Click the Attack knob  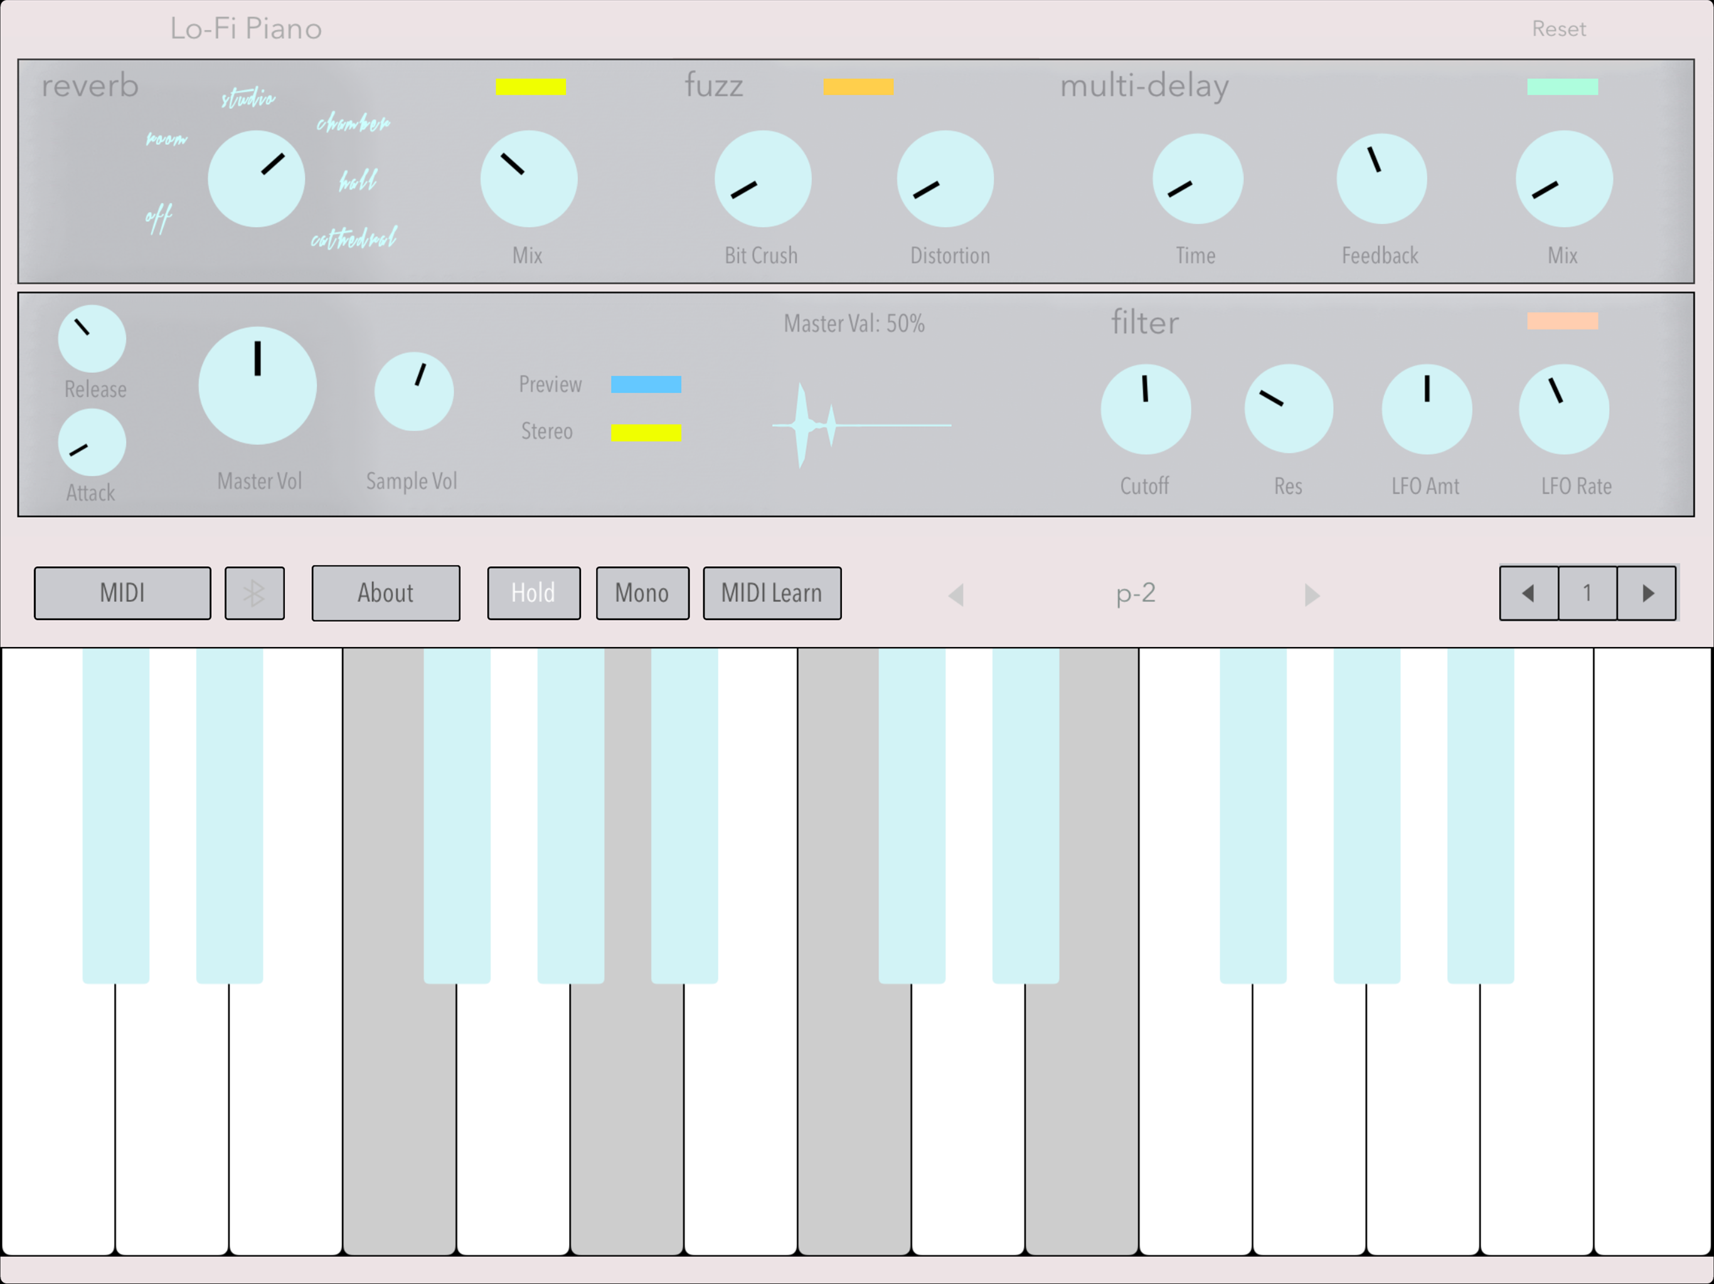[x=92, y=442]
